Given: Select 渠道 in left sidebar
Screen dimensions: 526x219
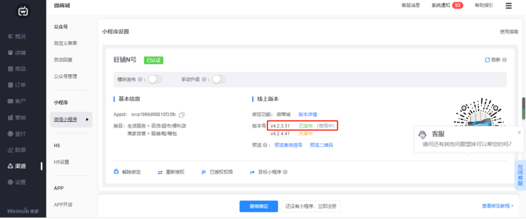Looking at the screenshot, I should pos(17,166).
